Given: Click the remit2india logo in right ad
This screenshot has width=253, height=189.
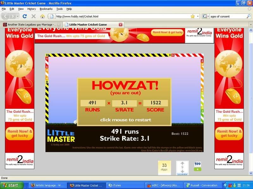Looking at the screenshot, I should [229, 161].
